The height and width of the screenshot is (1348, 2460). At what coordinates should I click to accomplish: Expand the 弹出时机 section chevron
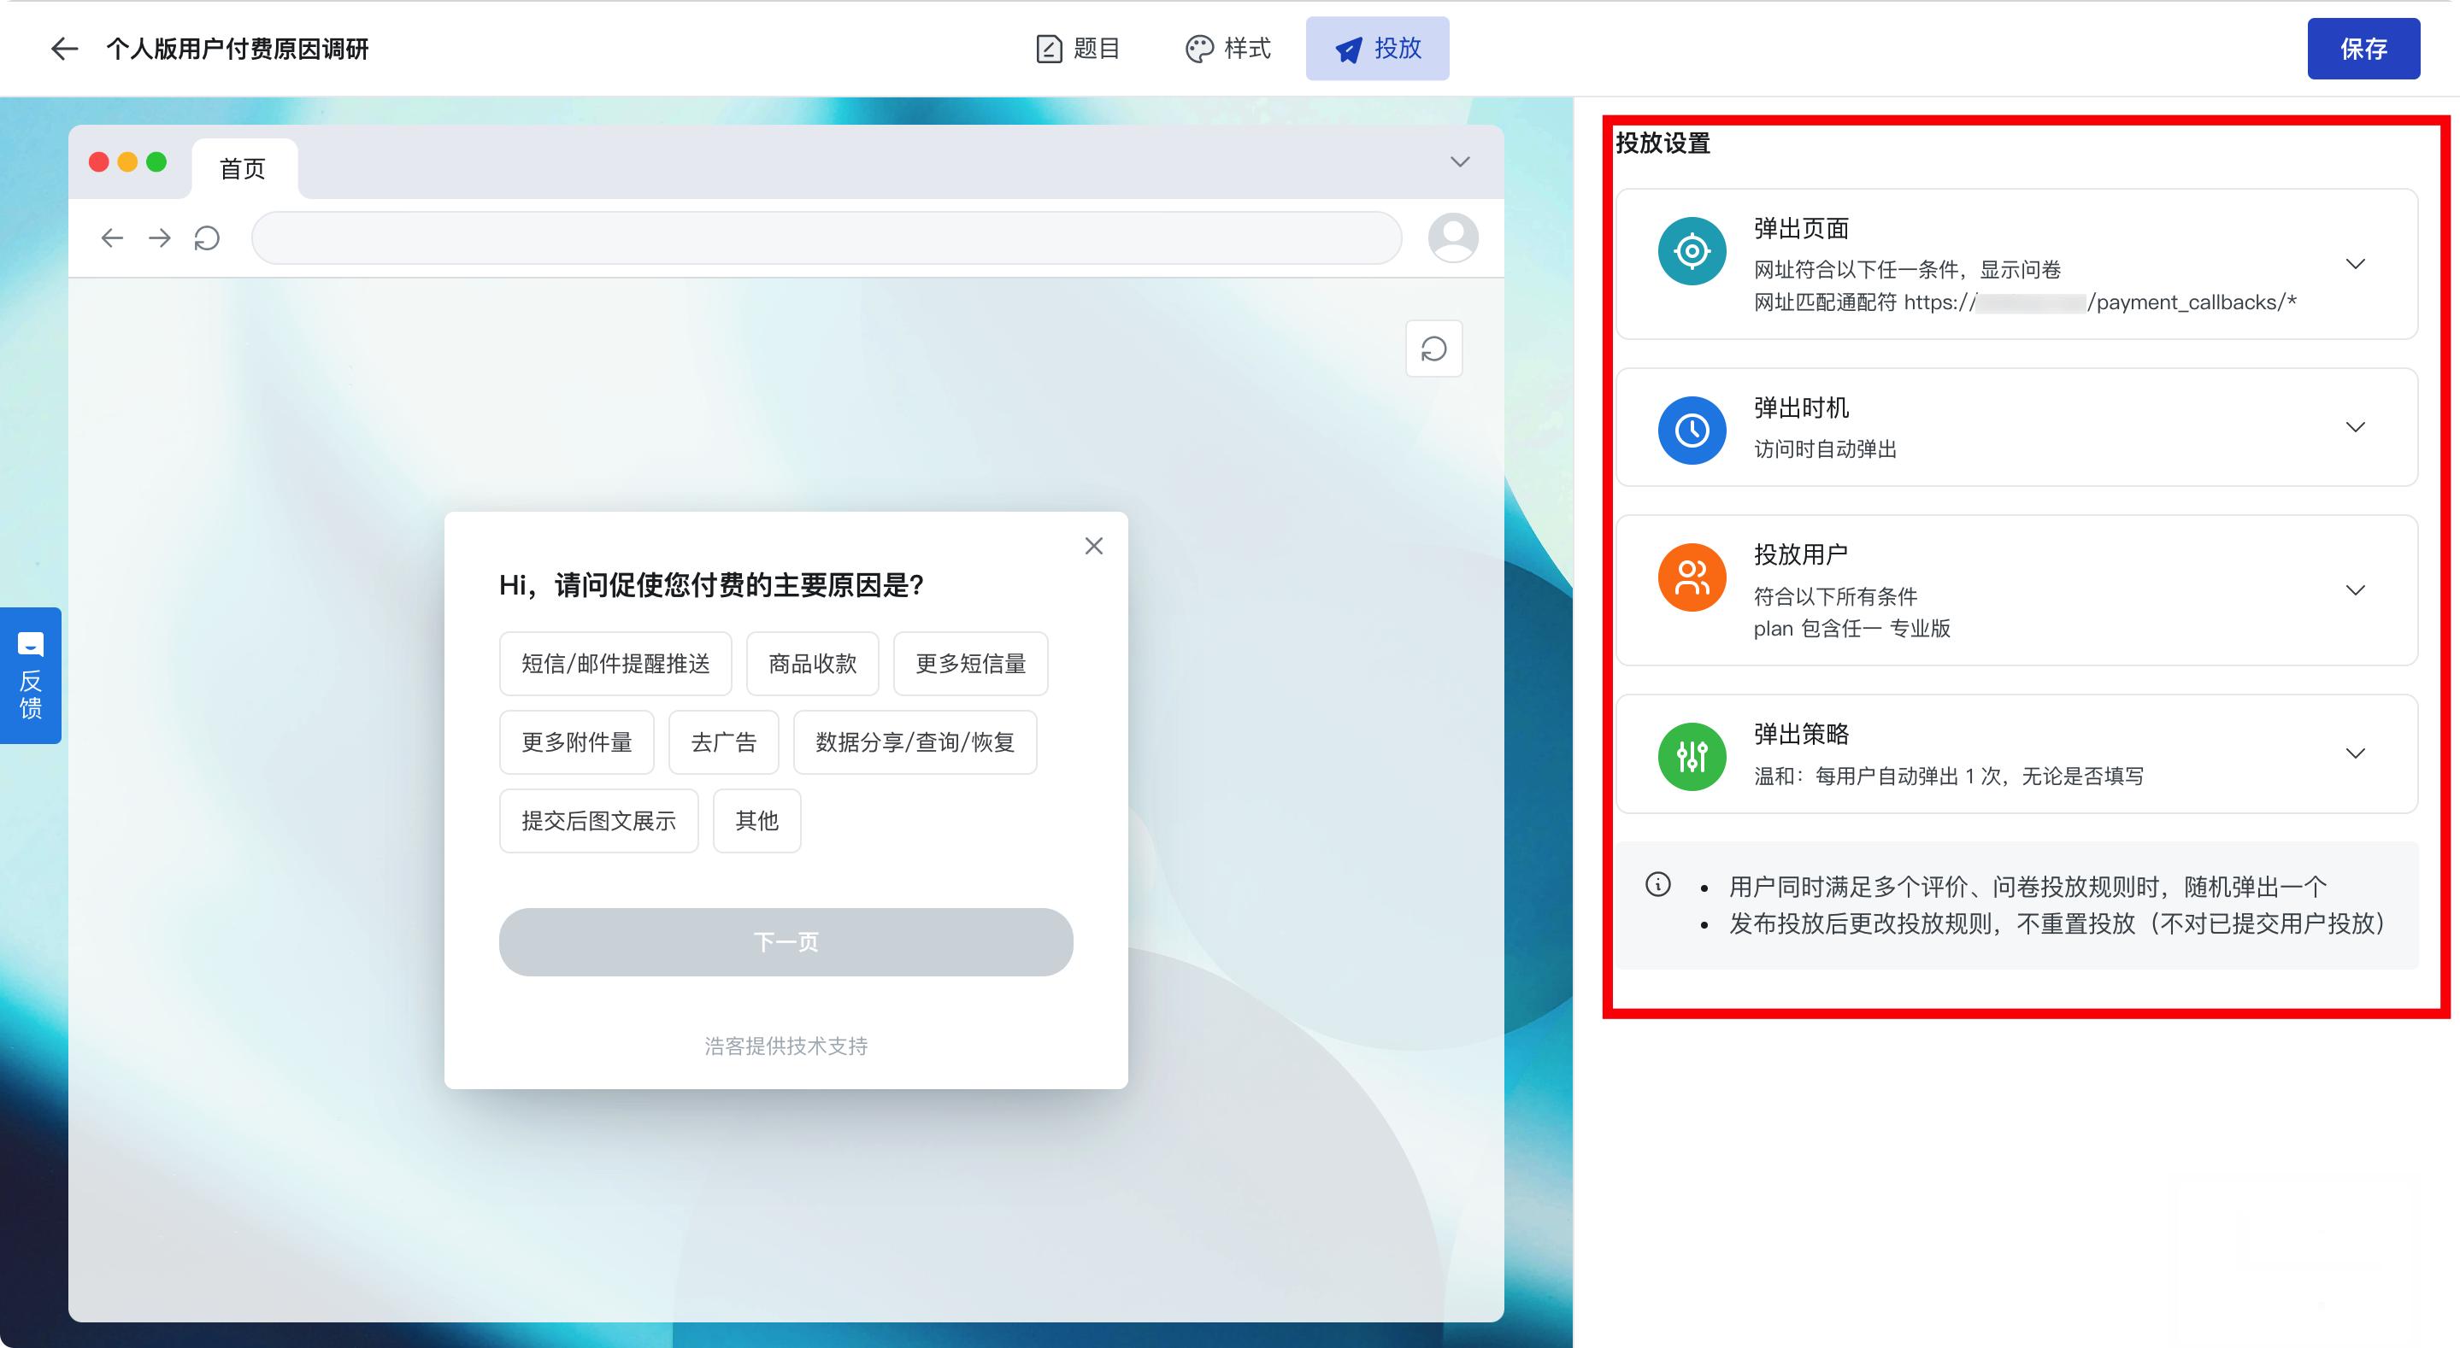pos(2355,427)
